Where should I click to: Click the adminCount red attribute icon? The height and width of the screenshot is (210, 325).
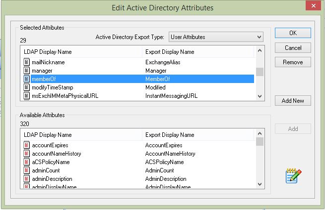[x=26, y=170]
